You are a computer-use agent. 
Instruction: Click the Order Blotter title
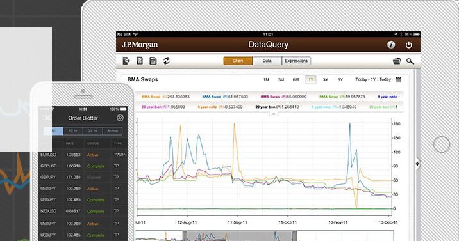(x=83, y=118)
